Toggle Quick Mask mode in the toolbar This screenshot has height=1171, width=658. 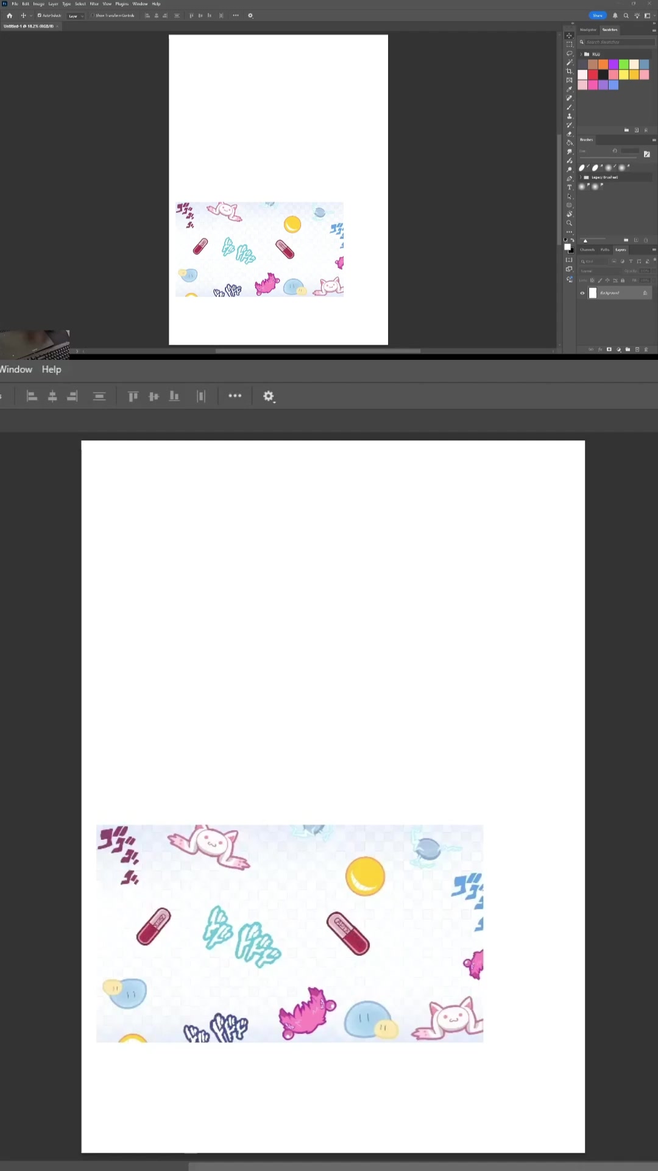[x=569, y=260]
